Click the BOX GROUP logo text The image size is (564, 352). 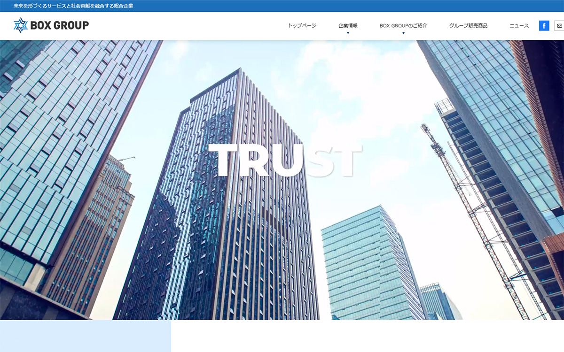coord(59,25)
